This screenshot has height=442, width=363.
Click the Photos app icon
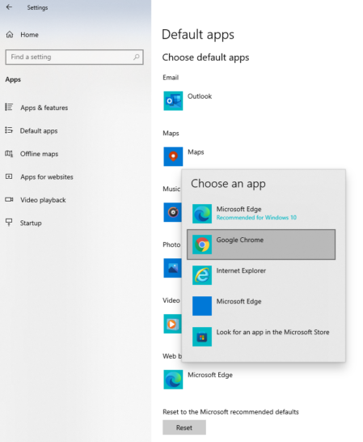[x=173, y=268]
